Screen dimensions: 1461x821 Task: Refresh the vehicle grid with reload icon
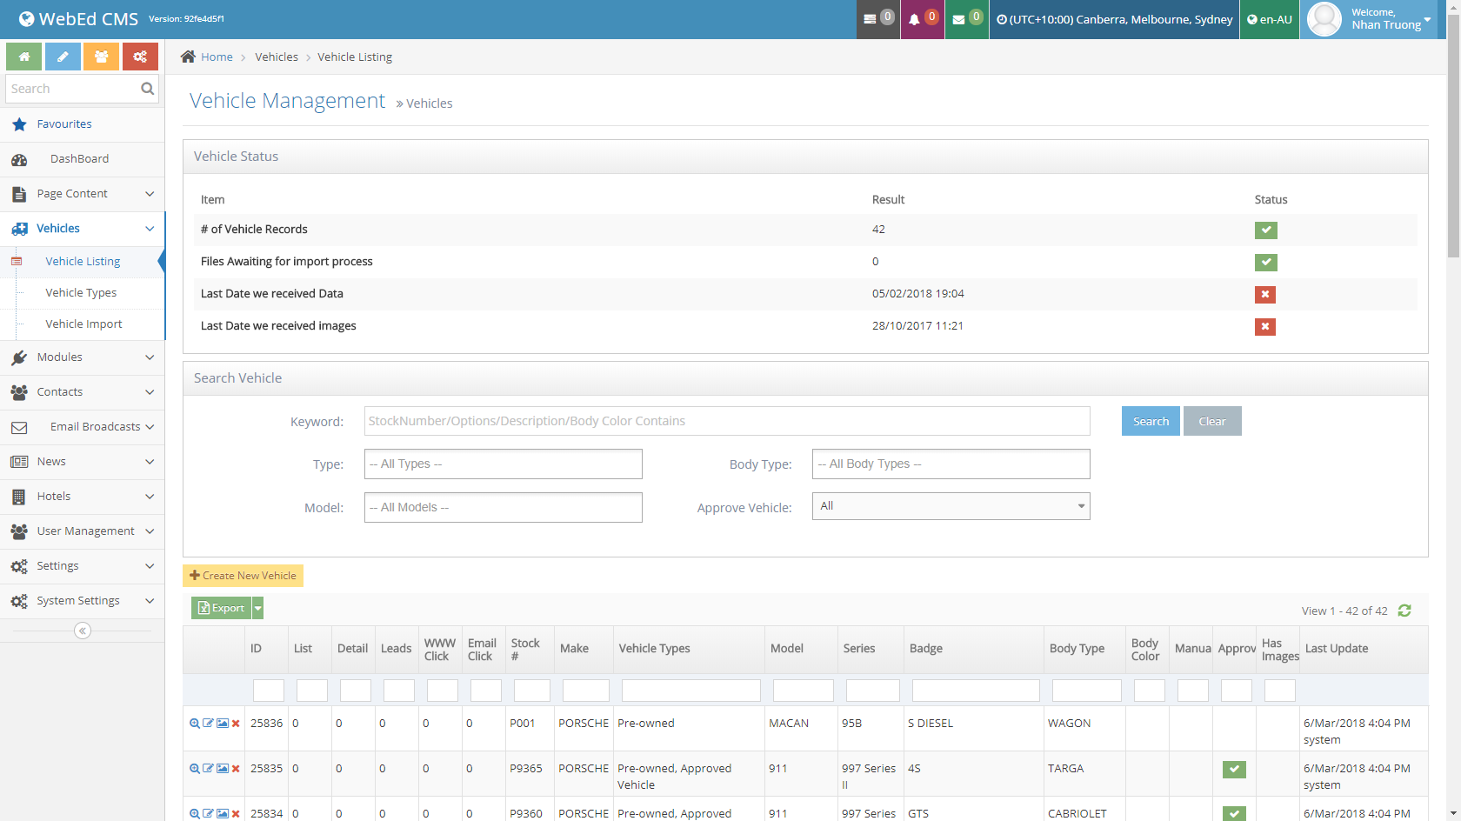[x=1404, y=611]
